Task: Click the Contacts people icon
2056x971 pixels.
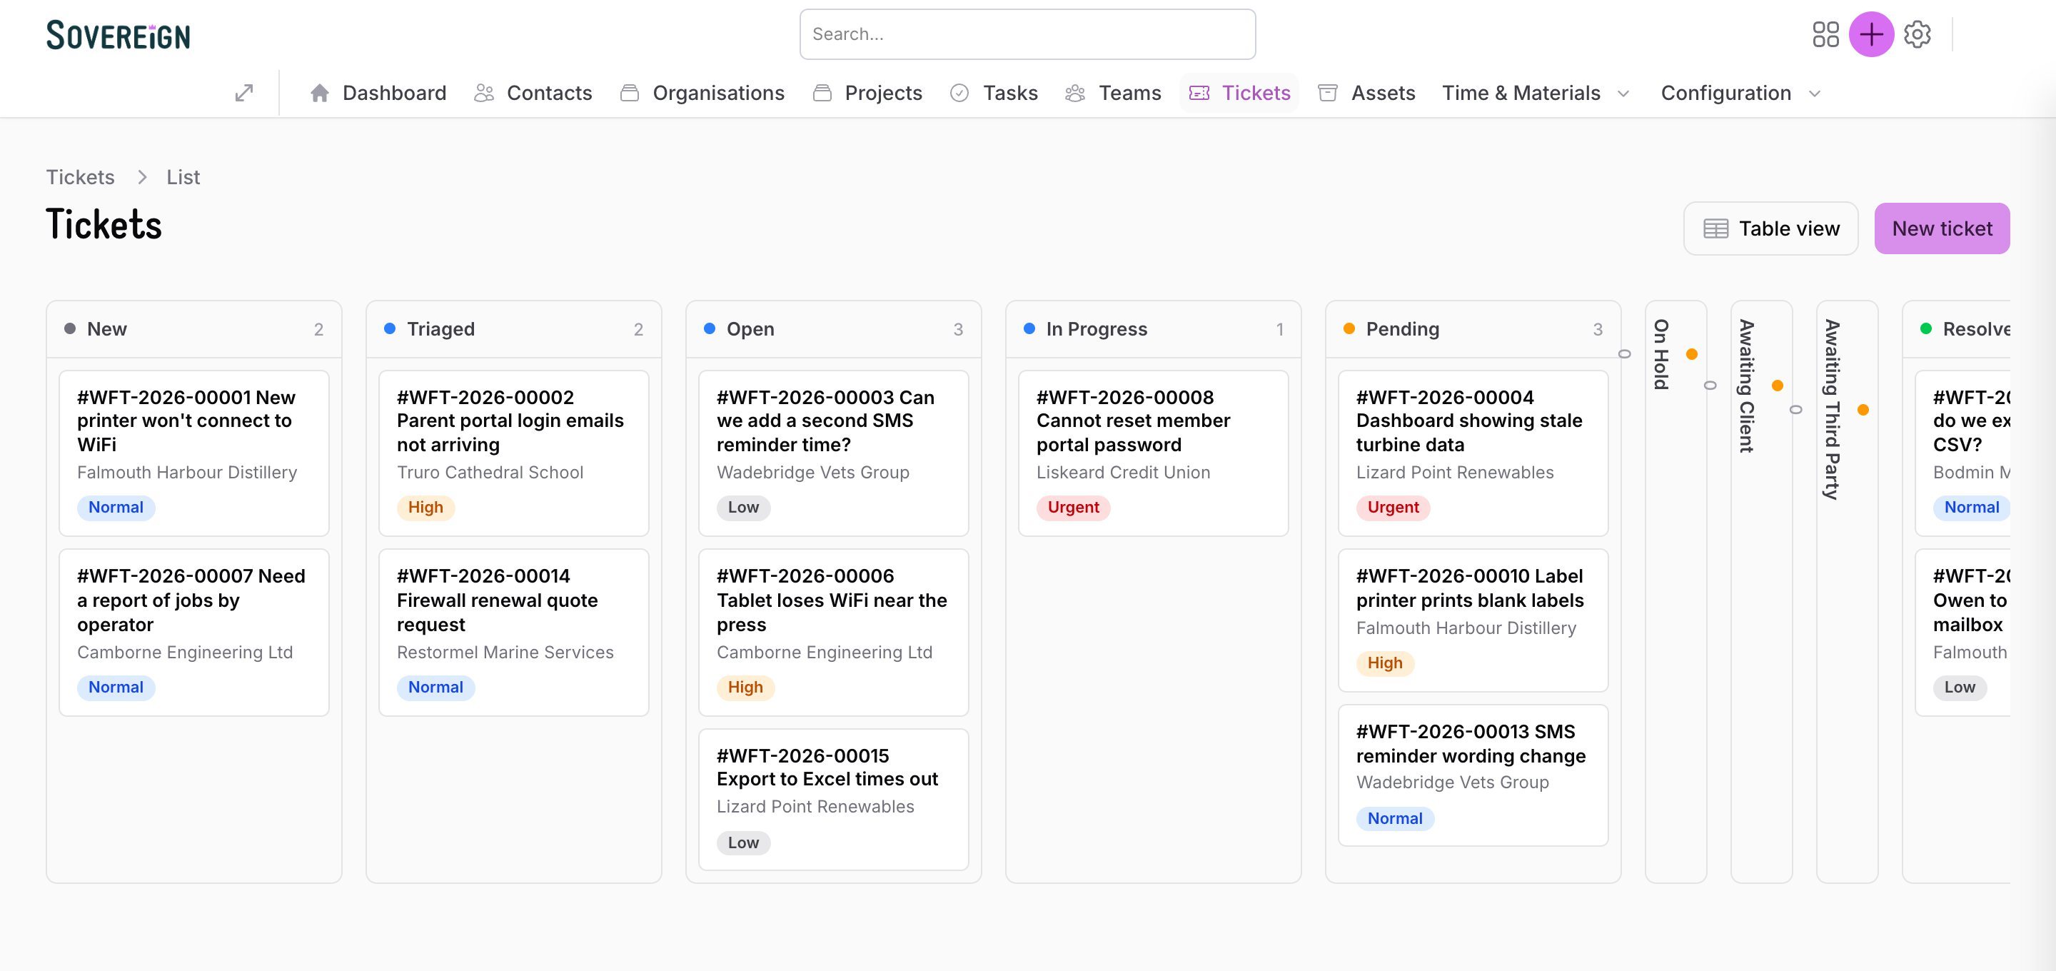Action: point(484,94)
